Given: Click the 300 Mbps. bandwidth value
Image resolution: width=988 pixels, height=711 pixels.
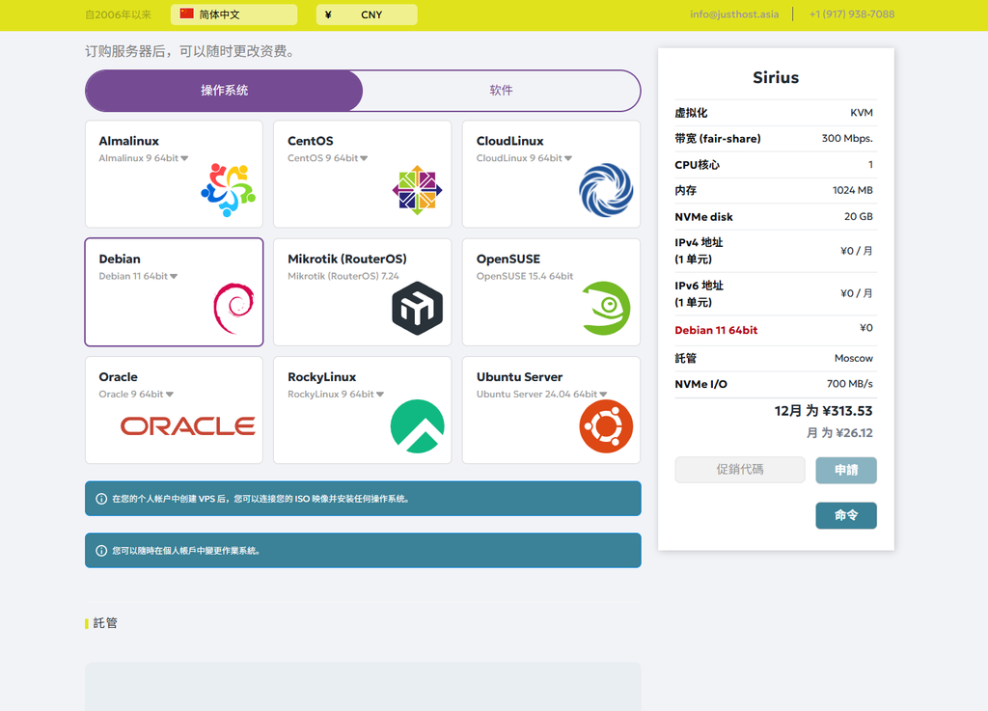Looking at the screenshot, I should click(847, 139).
